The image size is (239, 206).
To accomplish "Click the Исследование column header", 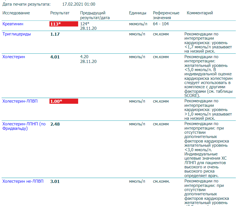I will pyautogui.click(x=16, y=13).
